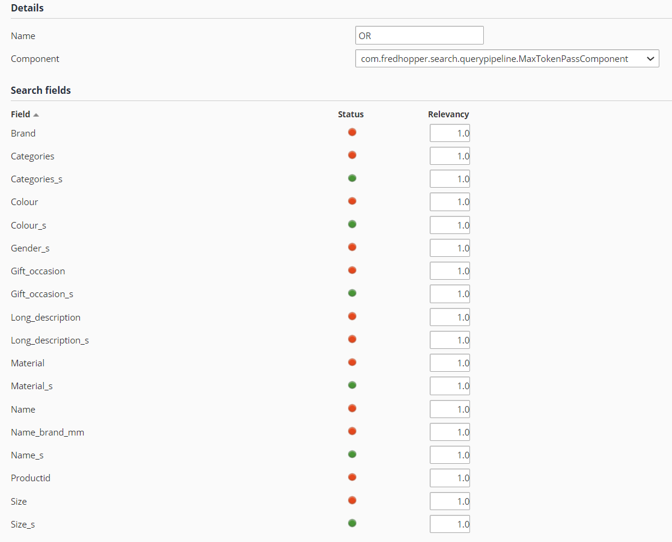672x542 pixels.
Task: Click the Gift_occasion_s green status icon
Action: click(352, 293)
